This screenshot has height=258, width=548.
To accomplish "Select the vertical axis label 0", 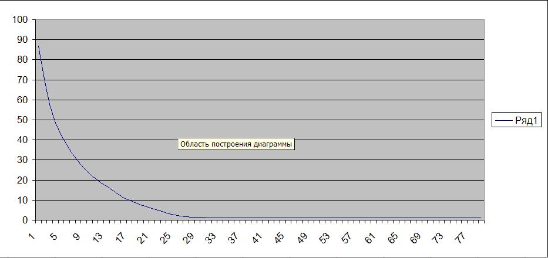I will coord(25,220).
